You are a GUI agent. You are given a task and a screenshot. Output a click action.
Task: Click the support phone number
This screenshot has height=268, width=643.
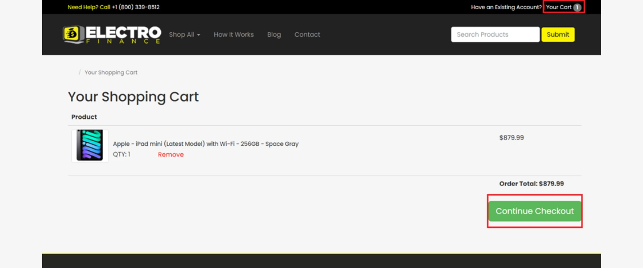(x=136, y=7)
